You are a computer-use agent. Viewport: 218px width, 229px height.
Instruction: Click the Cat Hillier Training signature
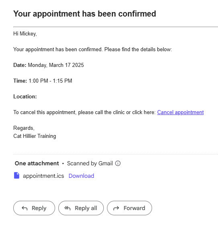(x=35, y=136)
